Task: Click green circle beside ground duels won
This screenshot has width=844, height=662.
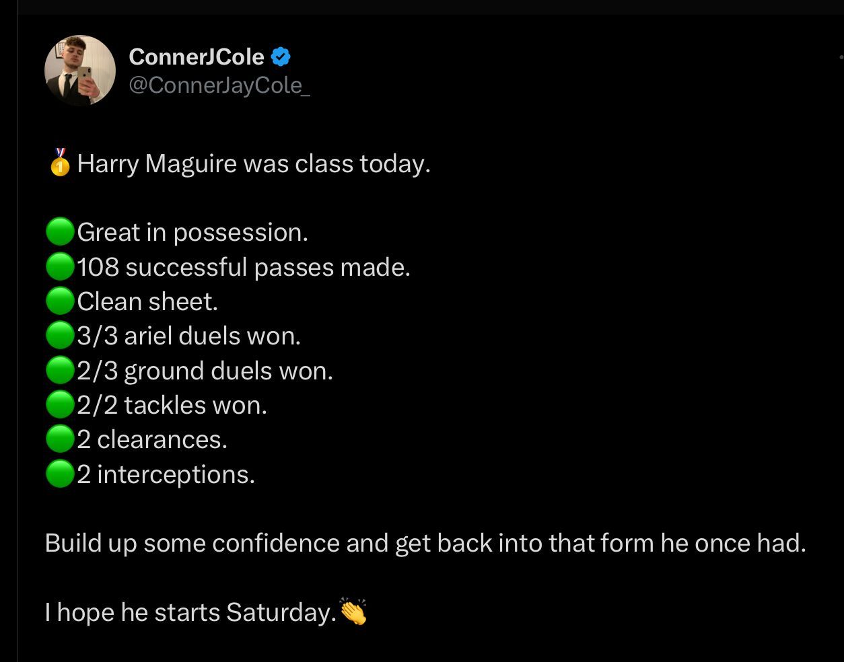Action: point(60,371)
